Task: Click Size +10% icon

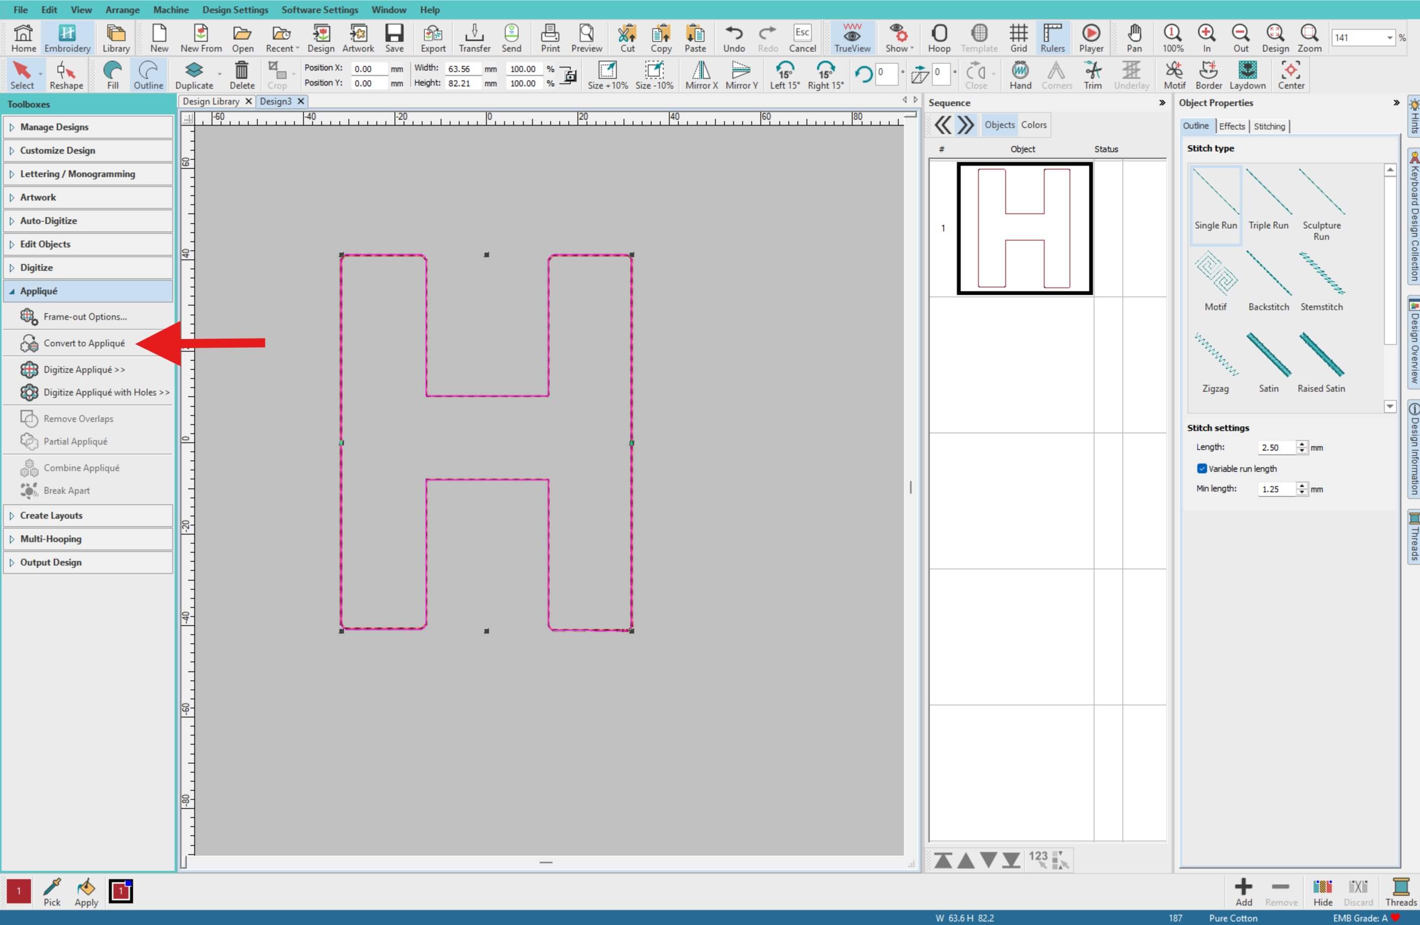Action: tap(607, 75)
